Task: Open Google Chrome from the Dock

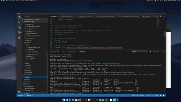Action: [100, 100]
